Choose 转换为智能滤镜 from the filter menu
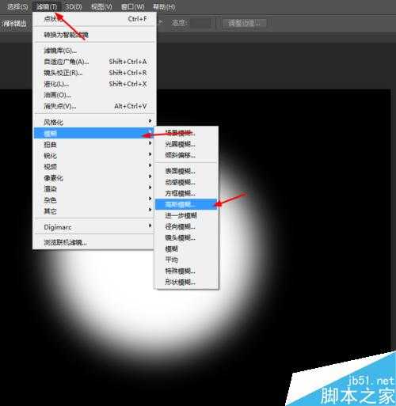 point(94,35)
